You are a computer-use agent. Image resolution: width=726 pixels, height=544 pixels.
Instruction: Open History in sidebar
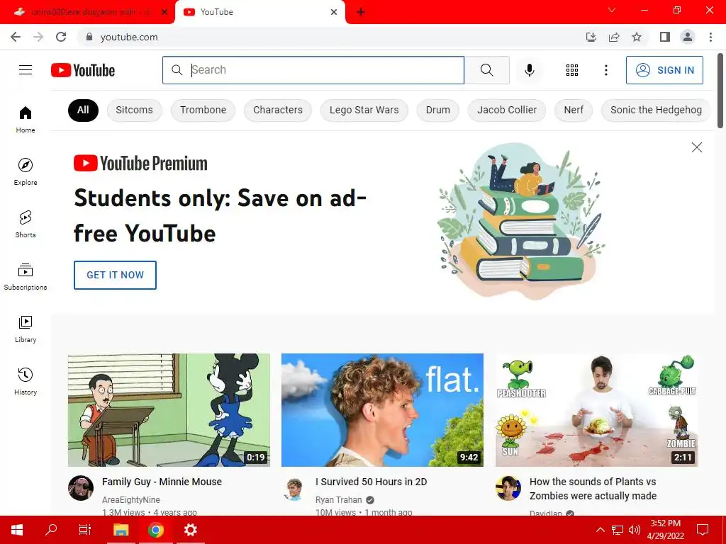[26, 381]
